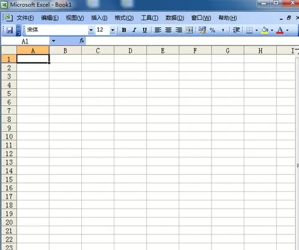
Task: Click the formula bar input area
Action: click(x=192, y=41)
